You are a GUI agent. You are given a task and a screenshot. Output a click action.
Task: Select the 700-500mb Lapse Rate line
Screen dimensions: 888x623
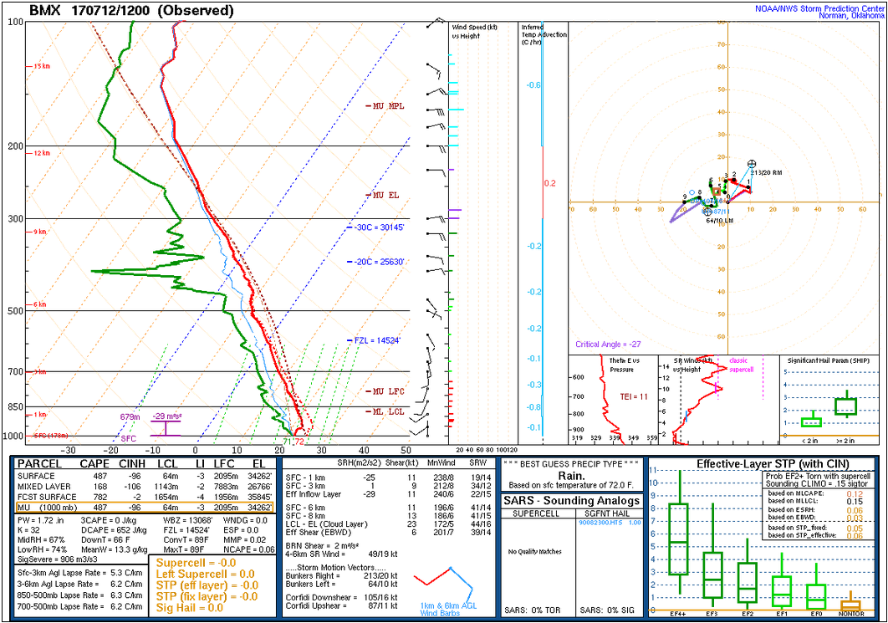point(79,606)
